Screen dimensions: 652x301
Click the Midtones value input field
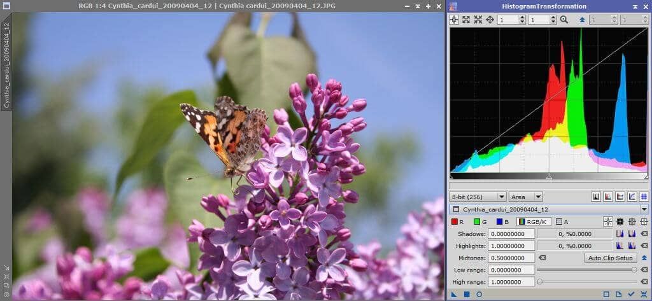511,258
